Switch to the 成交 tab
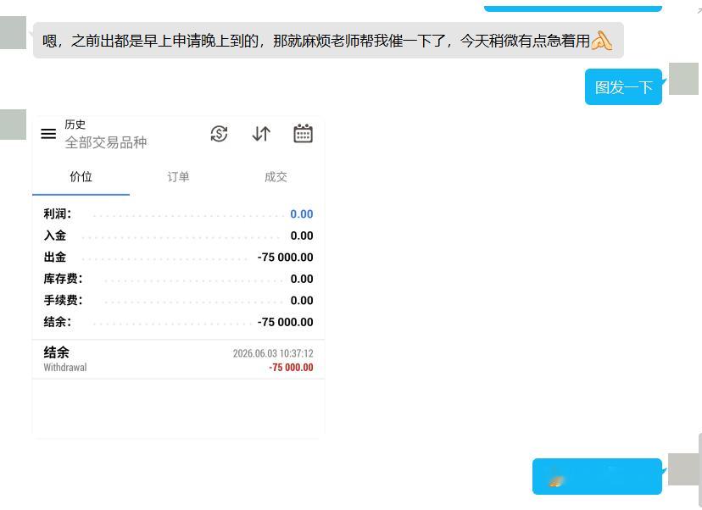 click(276, 177)
